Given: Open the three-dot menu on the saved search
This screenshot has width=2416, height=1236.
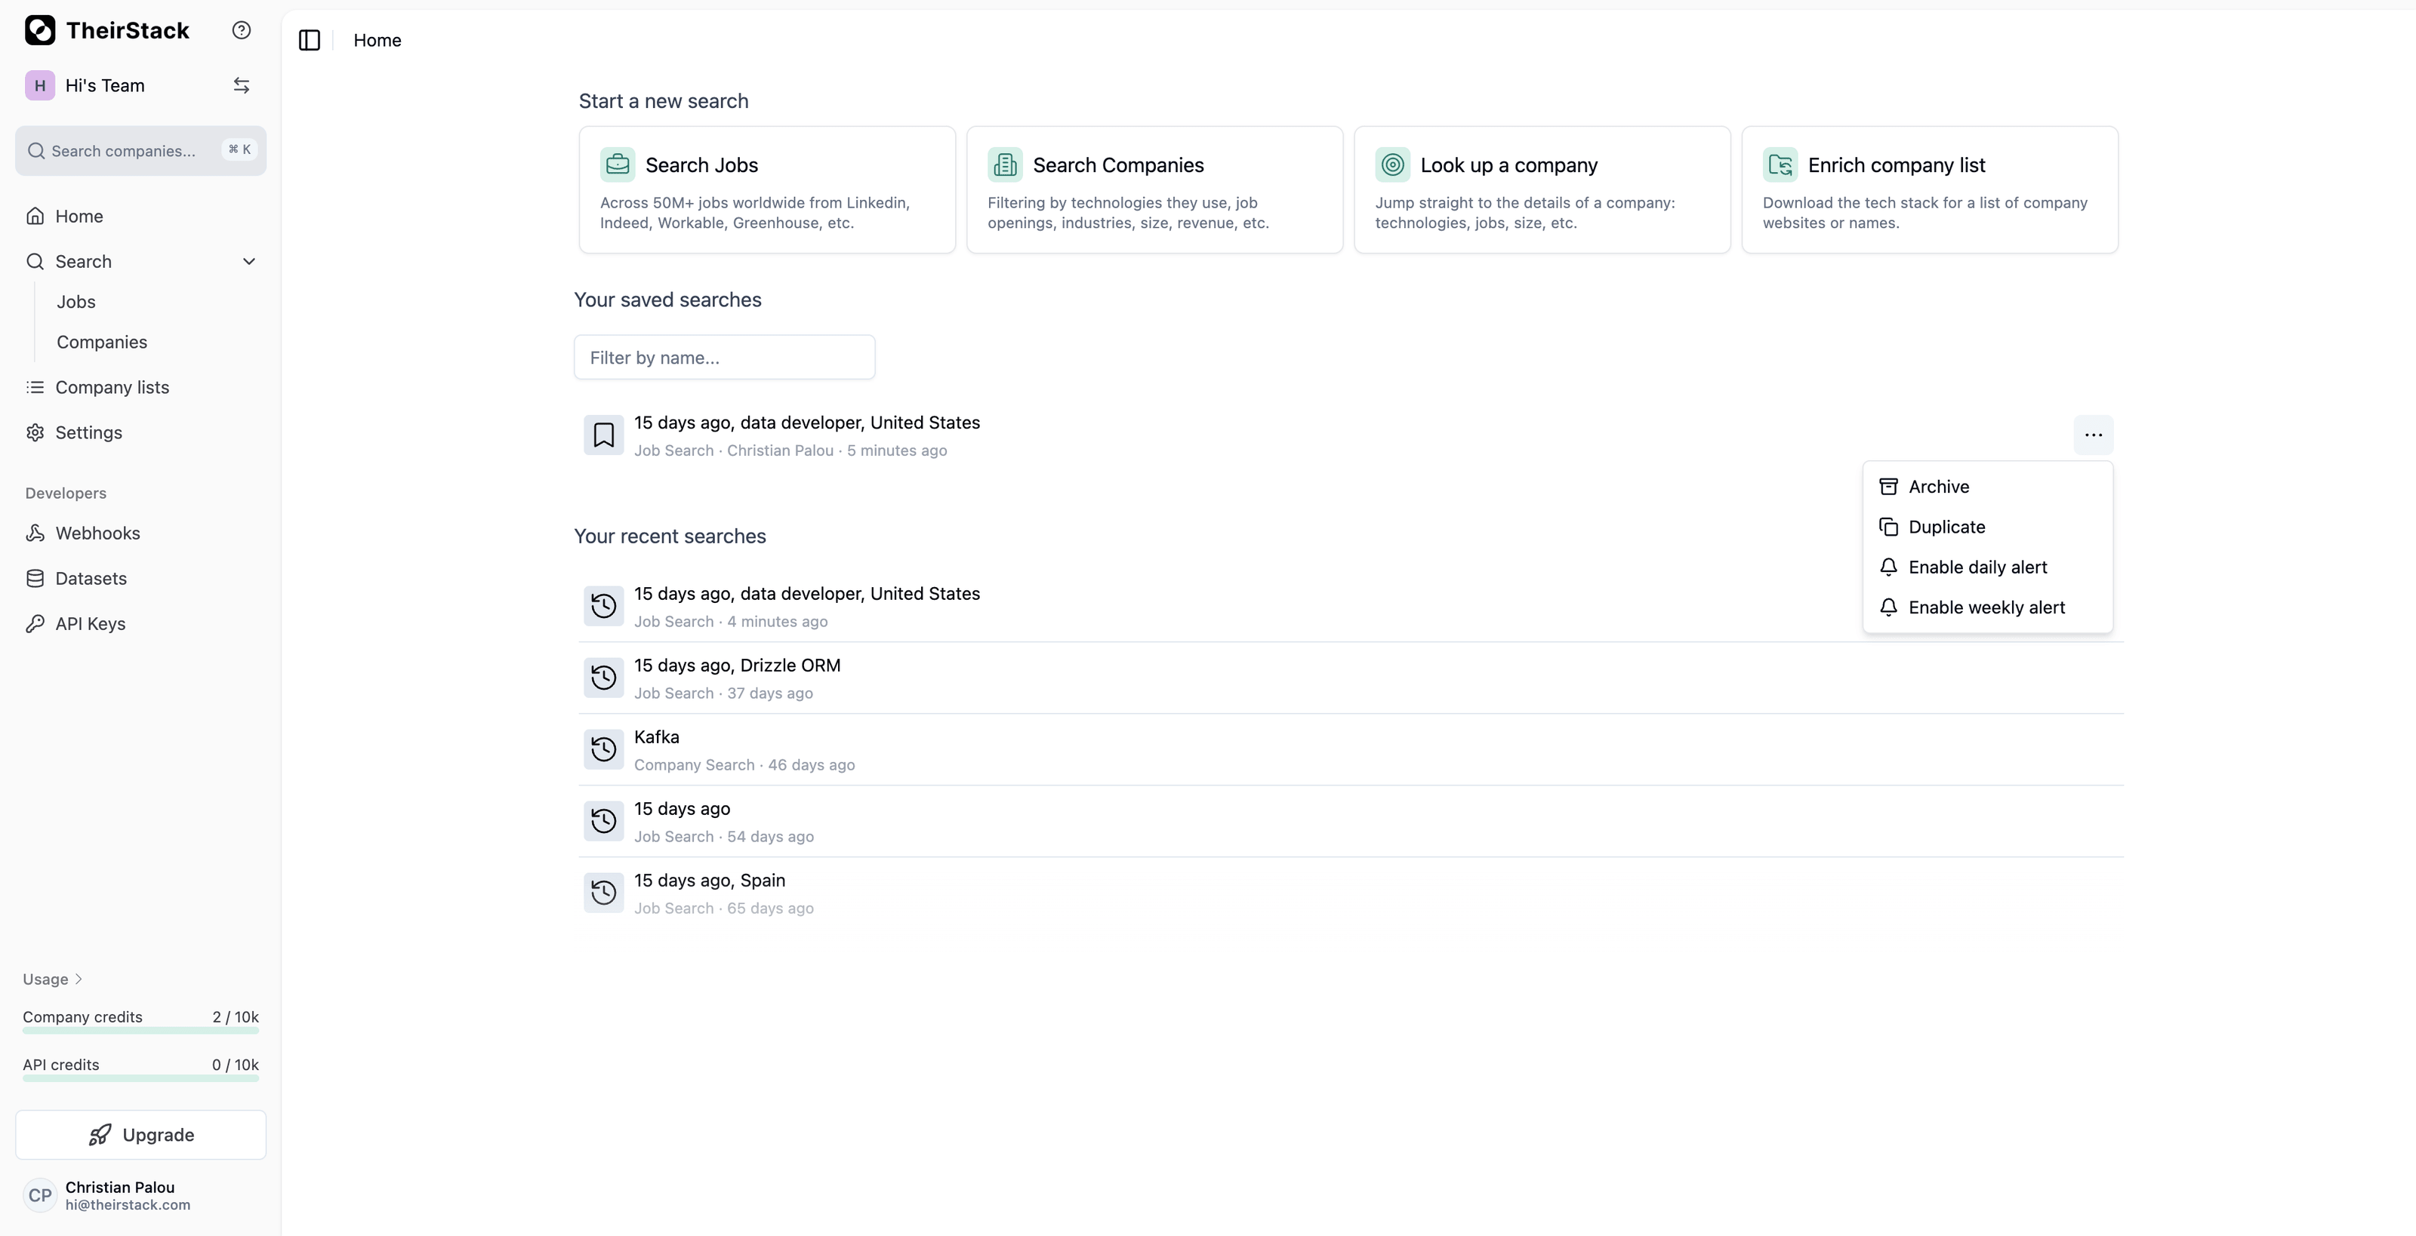Looking at the screenshot, I should 2092,435.
